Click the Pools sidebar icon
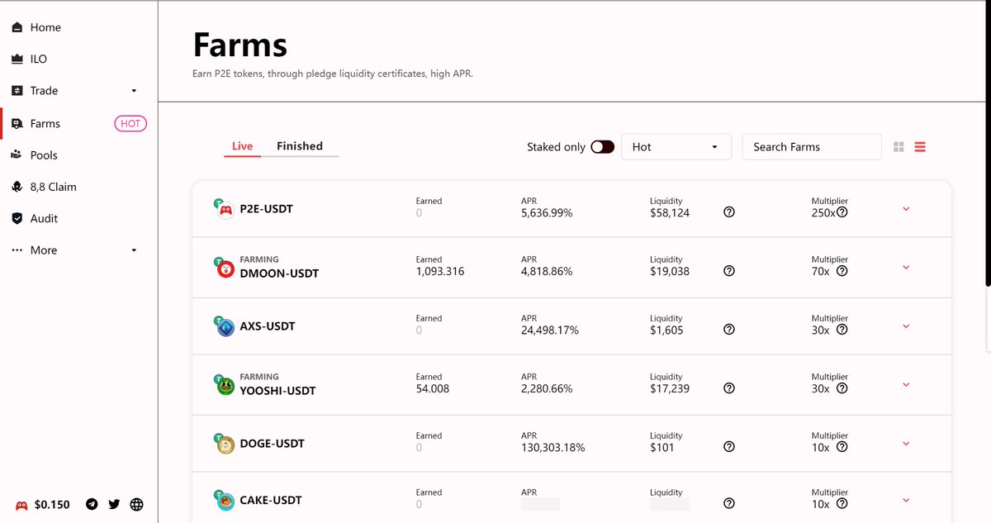The image size is (991, 523). 17,155
